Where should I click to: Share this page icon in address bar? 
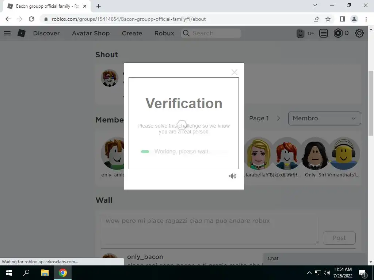pos(316,19)
